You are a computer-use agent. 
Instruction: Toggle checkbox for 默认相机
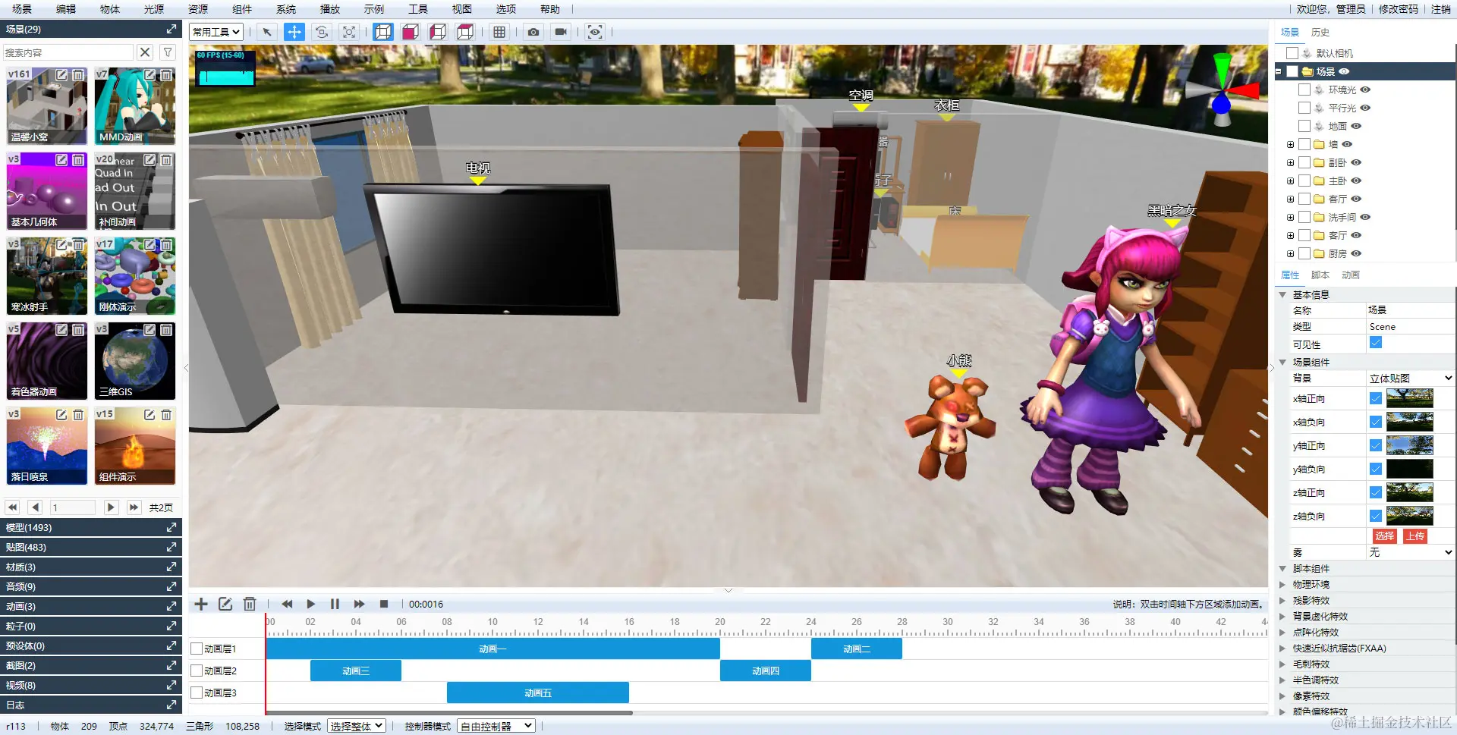click(x=1292, y=53)
